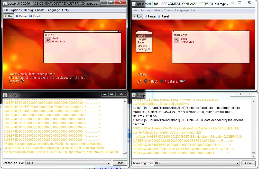
Task: Open Language menu in left Jpcsp window
Action: (53, 10)
